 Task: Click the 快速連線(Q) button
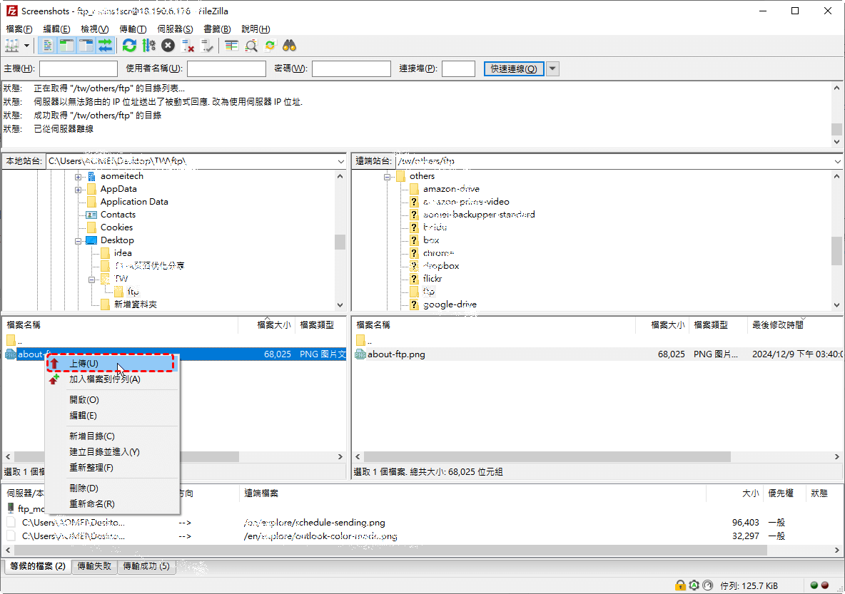pyautogui.click(x=514, y=68)
